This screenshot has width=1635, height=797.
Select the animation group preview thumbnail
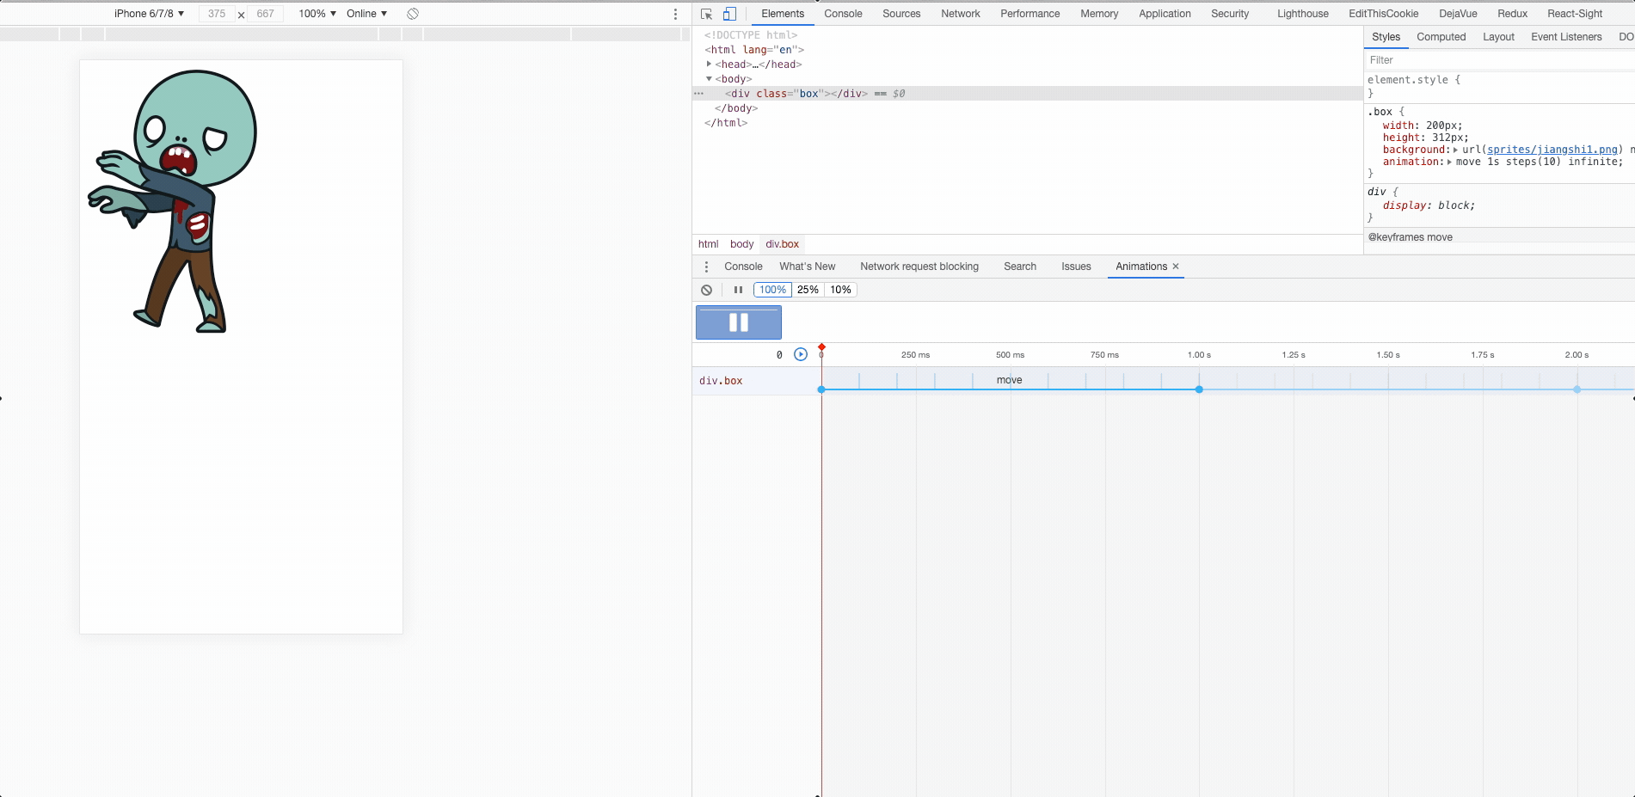pyautogui.click(x=739, y=322)
